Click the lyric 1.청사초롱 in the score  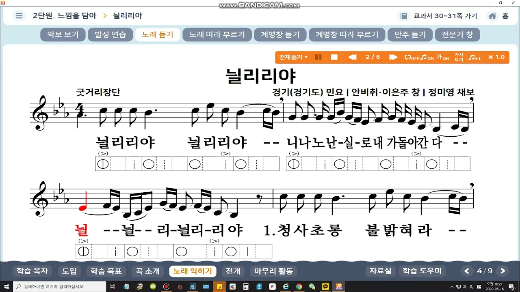click(303, 230)
